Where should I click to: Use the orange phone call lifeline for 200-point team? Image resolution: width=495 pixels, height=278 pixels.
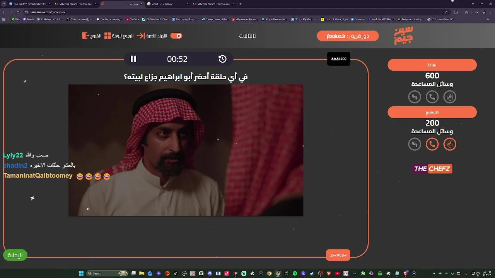[432, 144]
